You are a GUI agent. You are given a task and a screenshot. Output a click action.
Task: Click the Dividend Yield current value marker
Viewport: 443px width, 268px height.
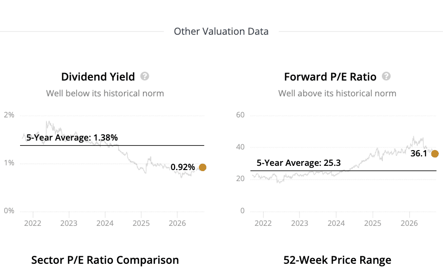coord(203,167)
